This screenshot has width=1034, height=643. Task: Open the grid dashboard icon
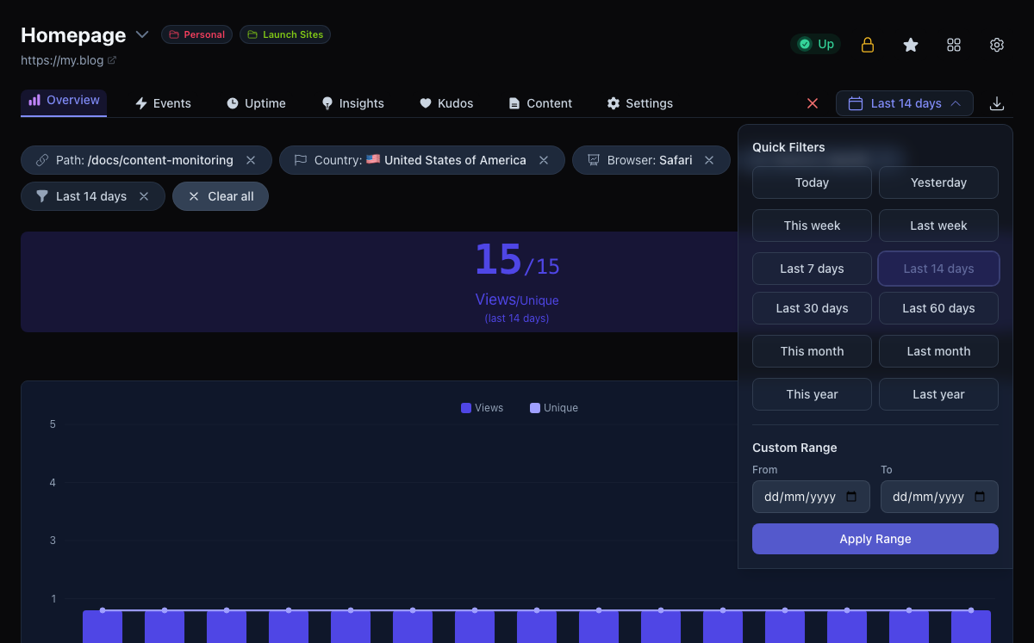954,45
